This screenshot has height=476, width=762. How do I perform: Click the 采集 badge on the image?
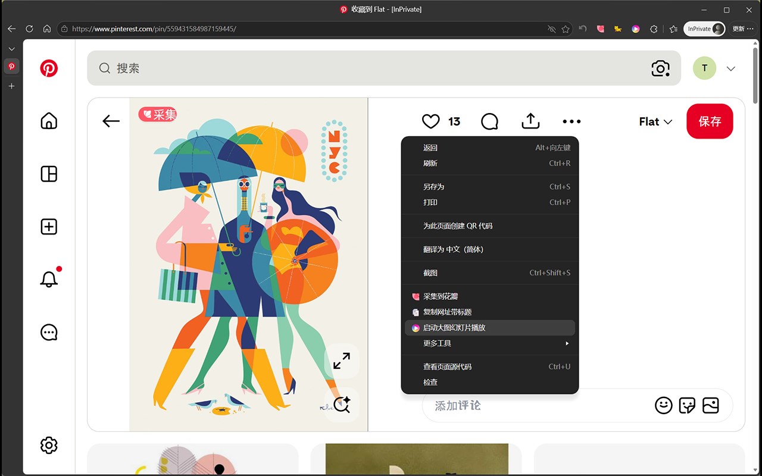click(x=158, y=114)
